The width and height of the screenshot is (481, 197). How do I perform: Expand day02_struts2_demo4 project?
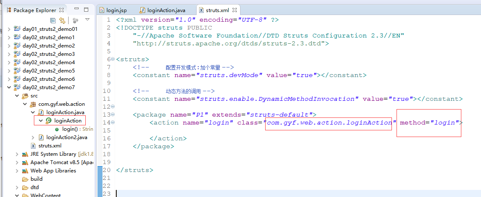tap(9, 62)
